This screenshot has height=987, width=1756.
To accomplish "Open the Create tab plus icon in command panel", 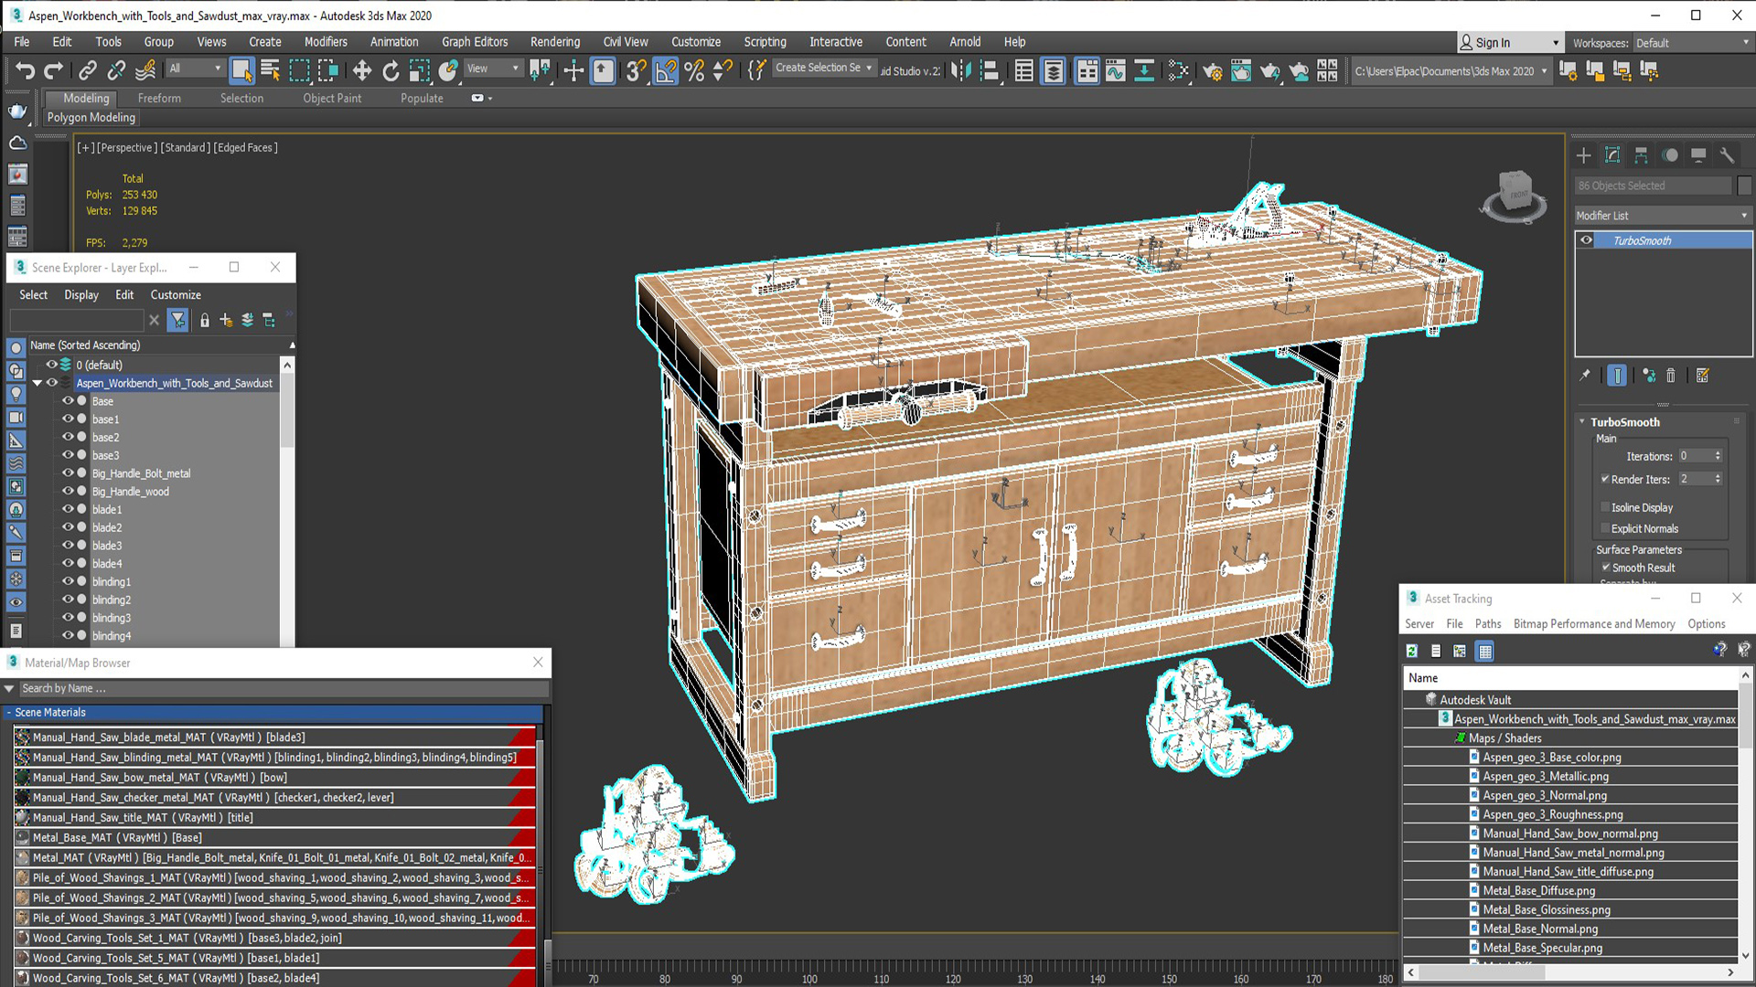I will coord(1584,155).
